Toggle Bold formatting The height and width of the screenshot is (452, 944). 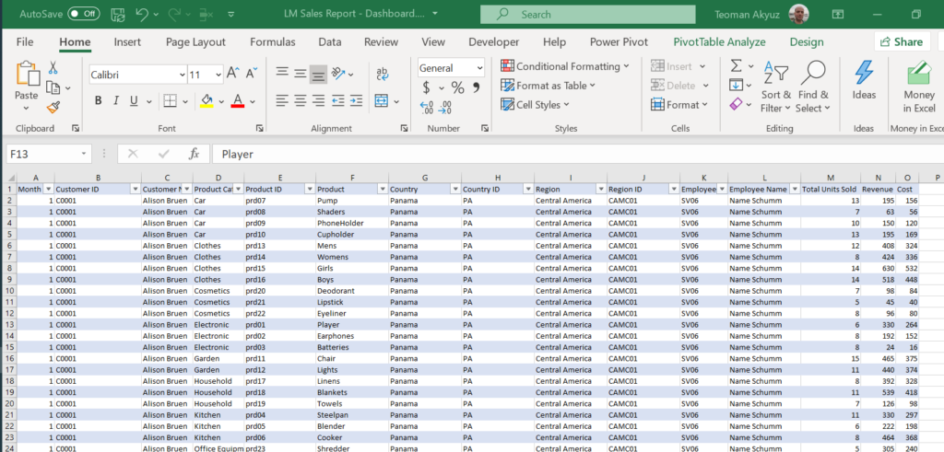[98, 101]
